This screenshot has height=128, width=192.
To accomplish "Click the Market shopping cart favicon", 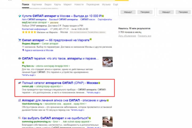I will [x=19, y=40].
